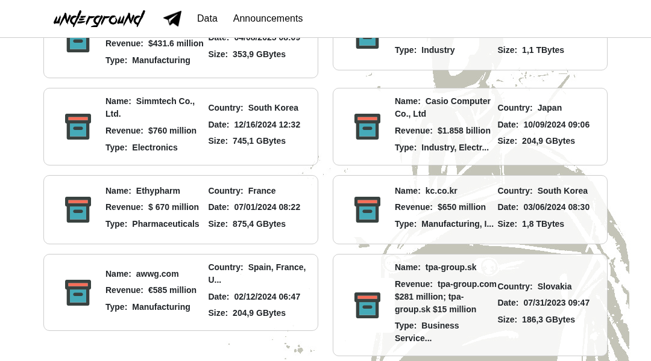Click Date 03/06/2024 08:30
This screenshot has height=361, width=651.
coord(544,207)
